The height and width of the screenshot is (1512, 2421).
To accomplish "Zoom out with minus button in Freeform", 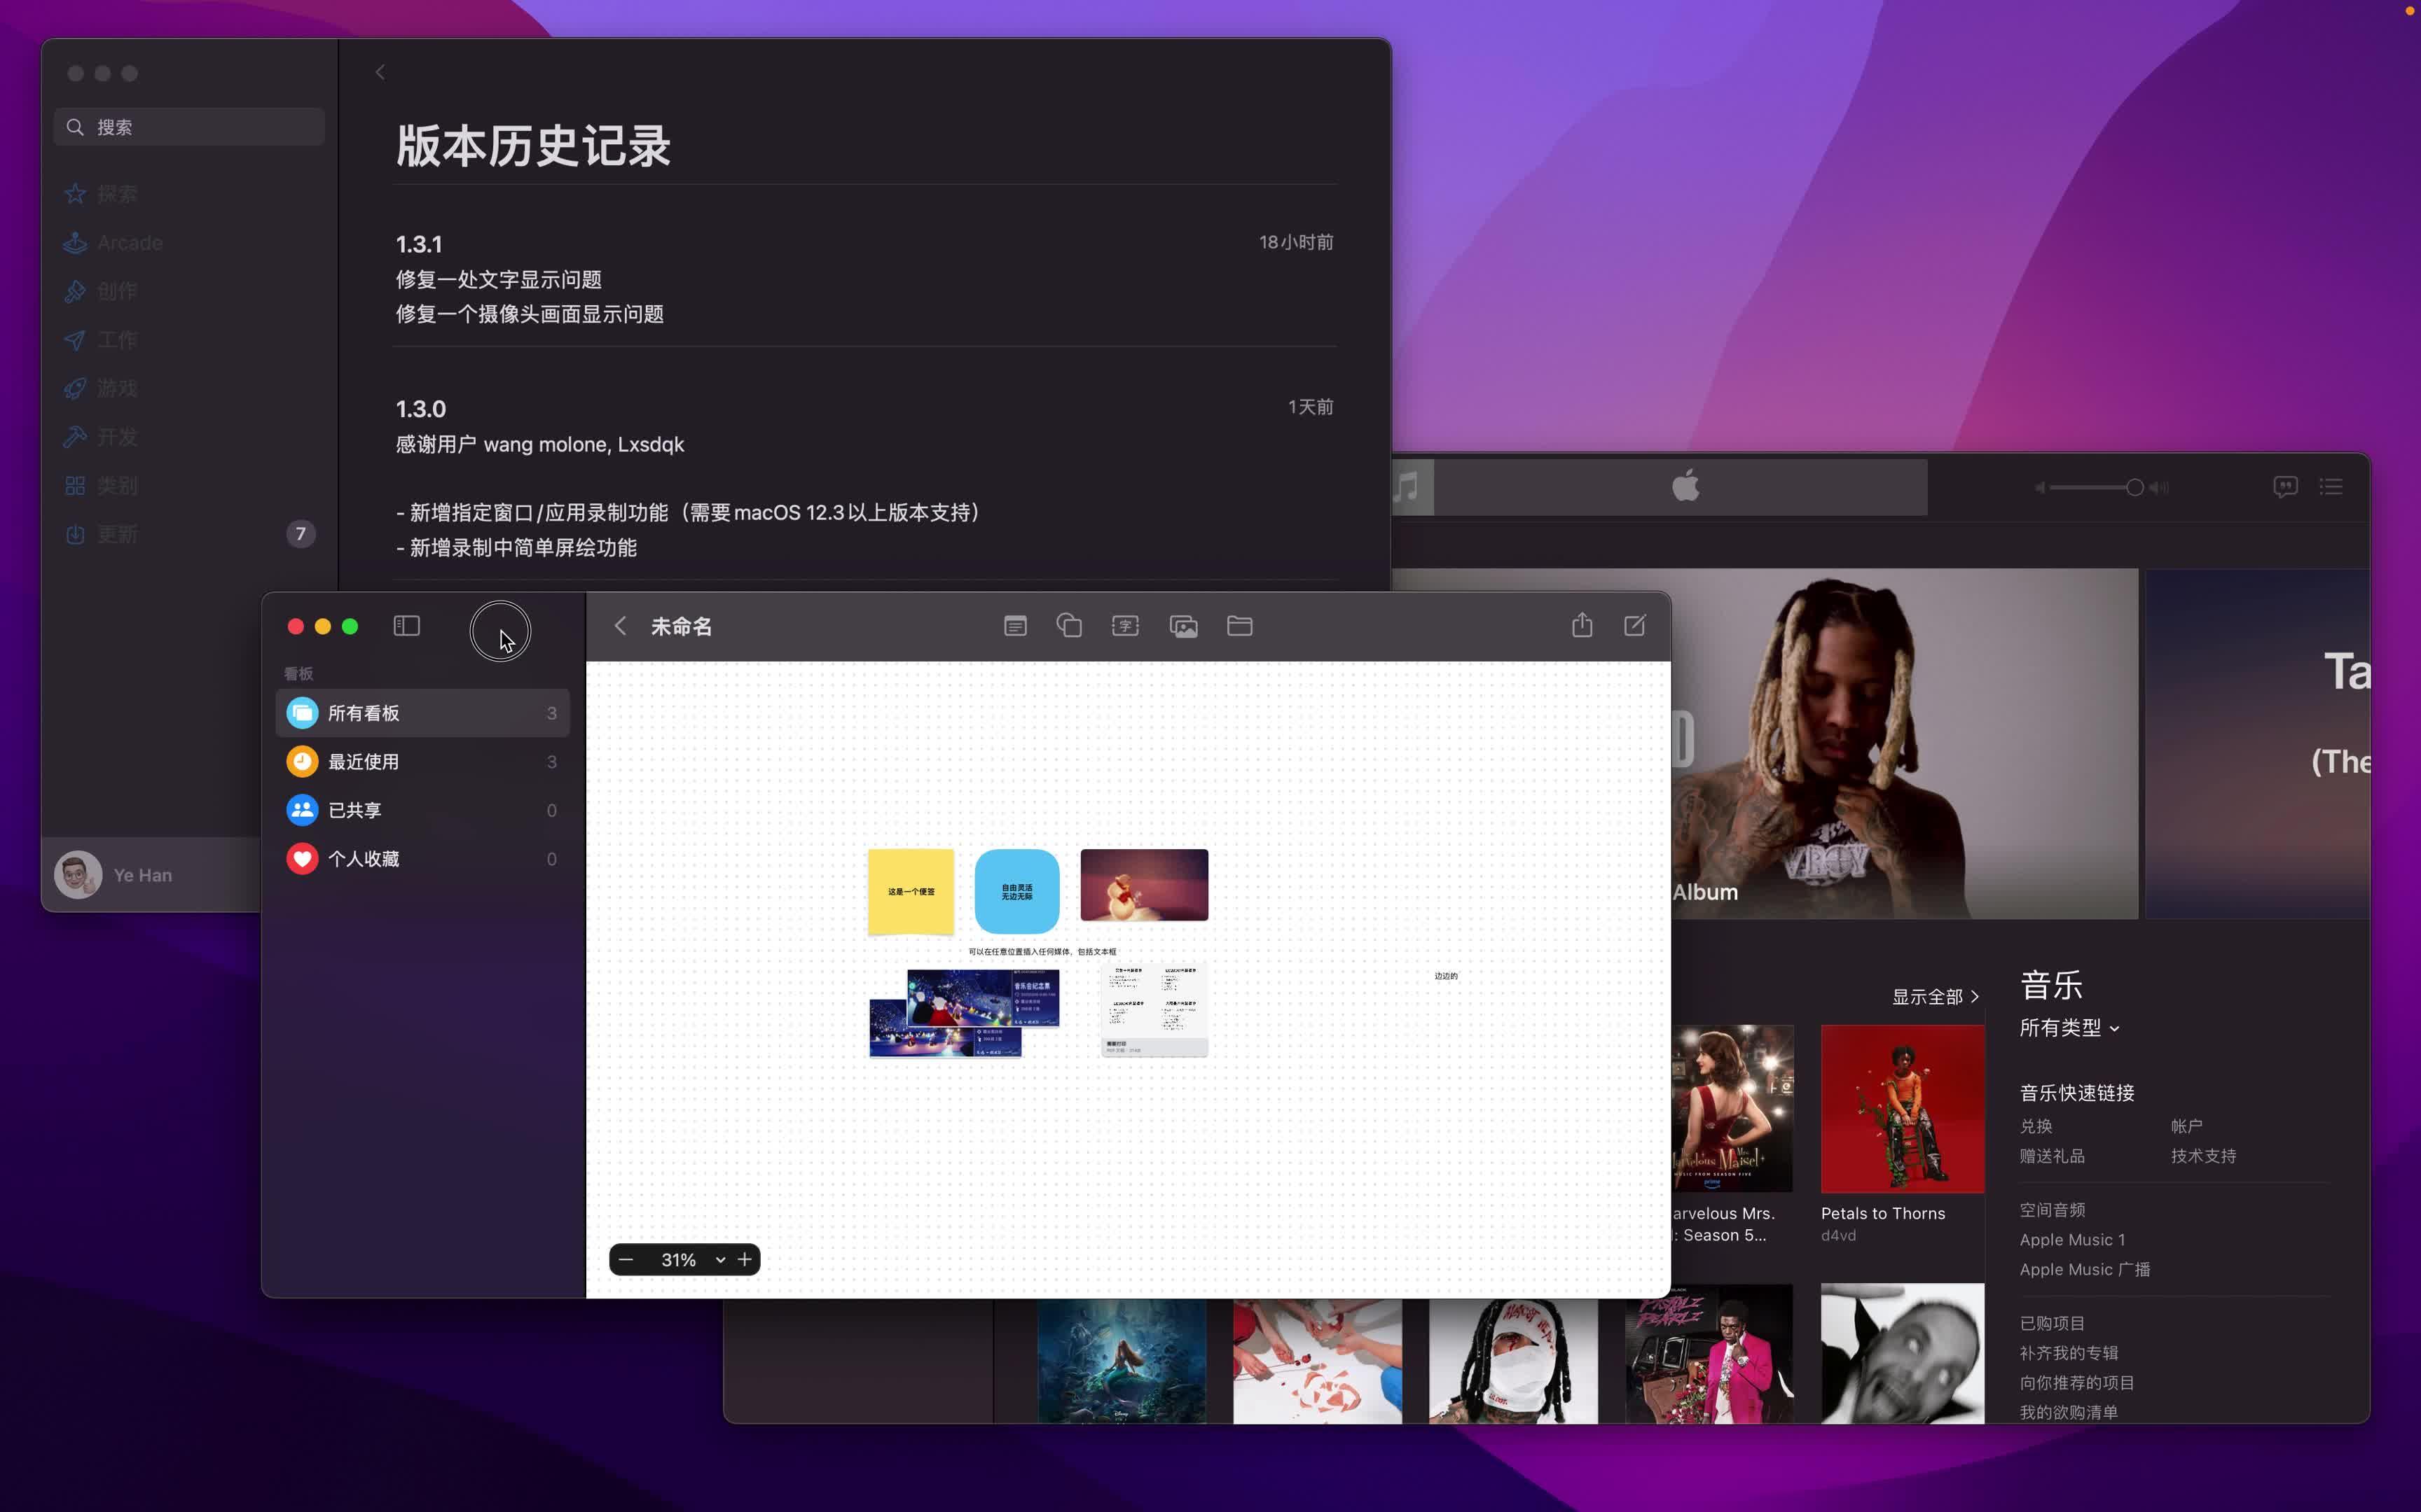I will tap(626, 1260).
